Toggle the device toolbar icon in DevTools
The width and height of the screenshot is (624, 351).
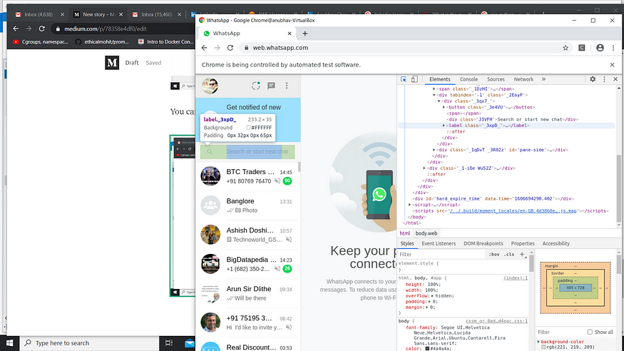click(414, 79)
